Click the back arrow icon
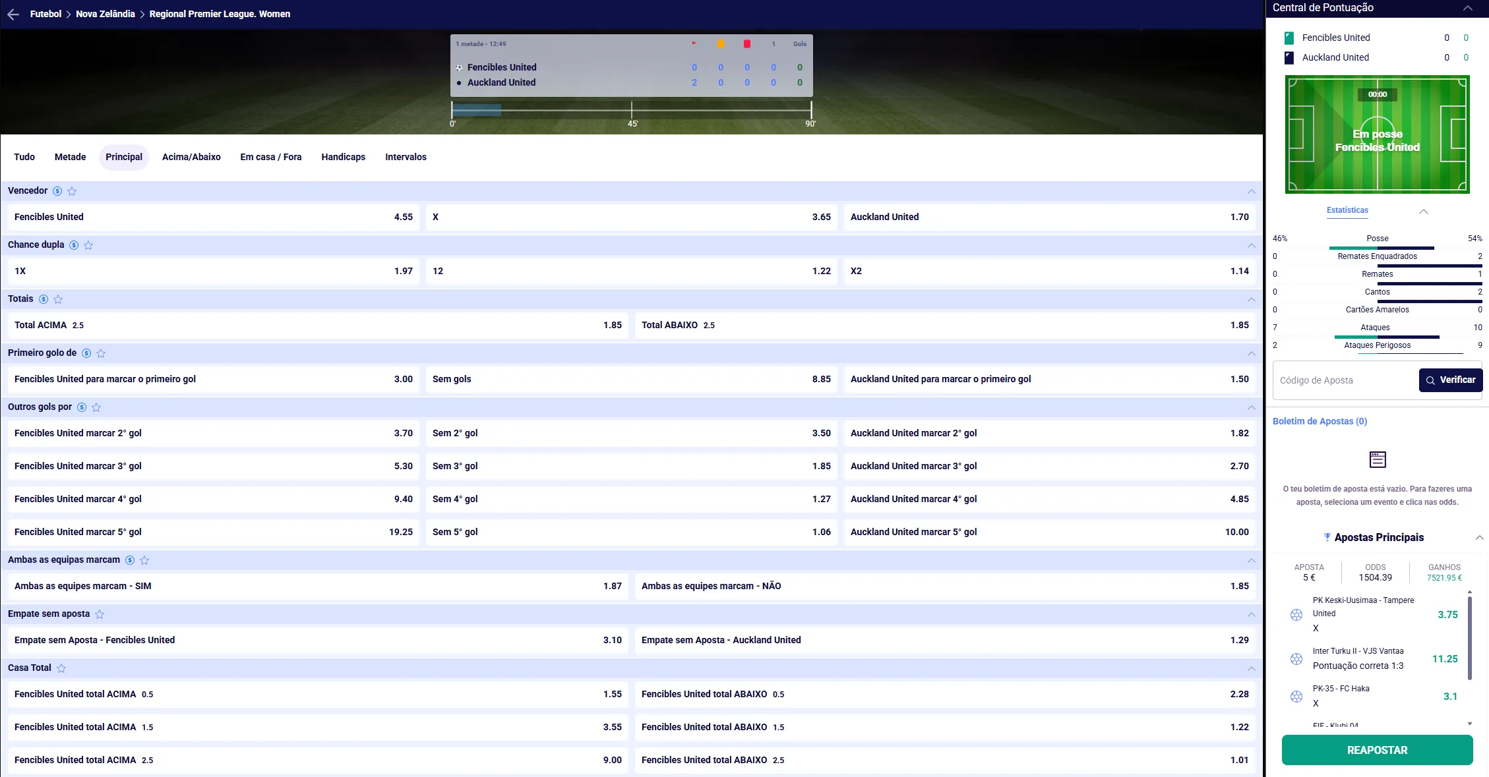The width and height of the screenshot is (1489, 777). pyautogui.click(x=13, y=14)
